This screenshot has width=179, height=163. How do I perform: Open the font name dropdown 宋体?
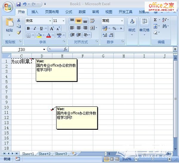[x=50, y=21]
